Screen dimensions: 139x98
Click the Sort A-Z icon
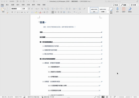pos(80,9)
